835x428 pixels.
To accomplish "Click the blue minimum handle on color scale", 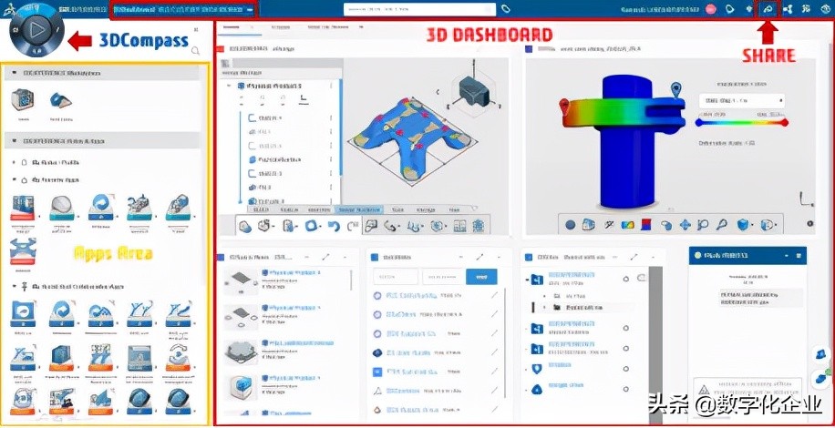I will (698, 122).
